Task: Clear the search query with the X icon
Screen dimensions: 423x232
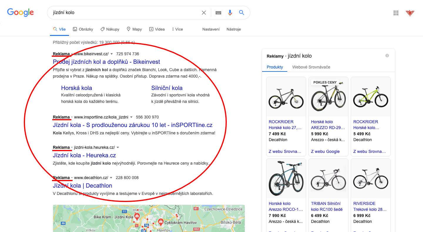Action: (204, 13)
